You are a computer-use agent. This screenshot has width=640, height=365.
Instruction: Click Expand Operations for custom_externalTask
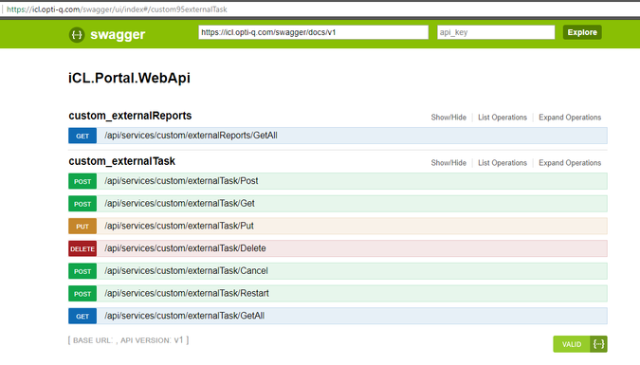click(570, 163)
